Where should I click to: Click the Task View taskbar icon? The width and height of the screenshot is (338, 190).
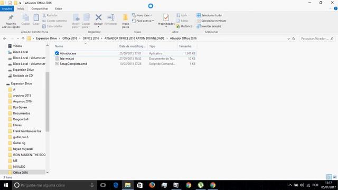pos(103,185)
